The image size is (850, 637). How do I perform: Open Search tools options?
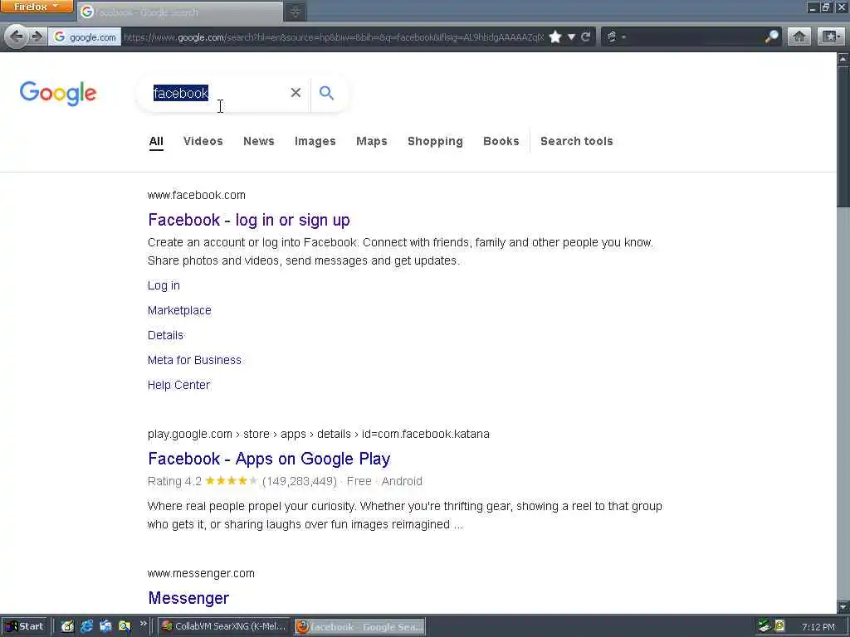[x=576, y=141]
